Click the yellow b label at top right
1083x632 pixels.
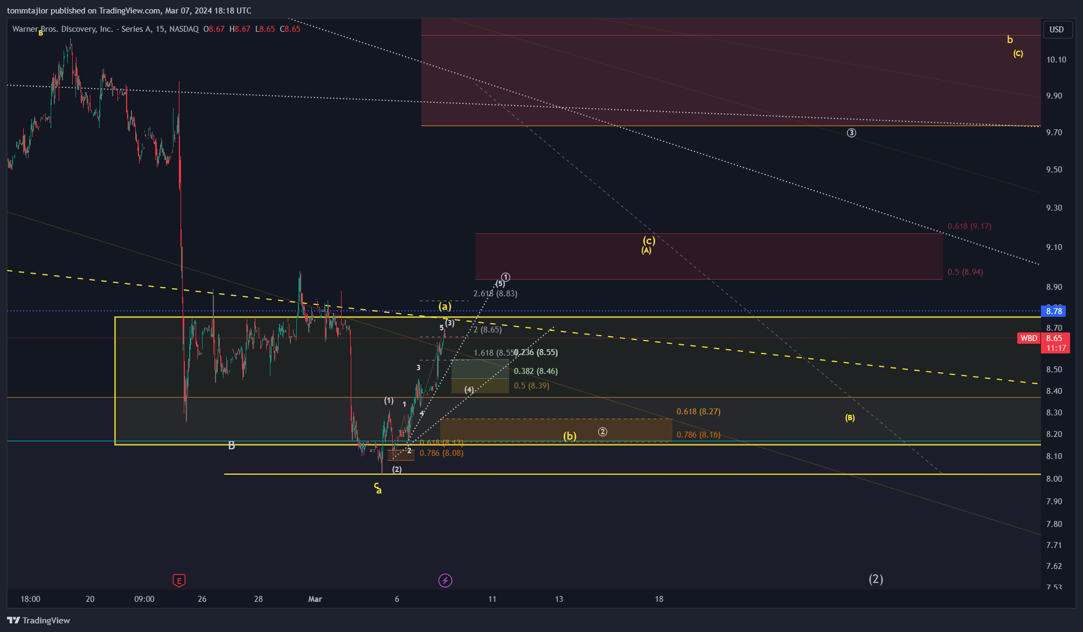tap(1010, 39)
